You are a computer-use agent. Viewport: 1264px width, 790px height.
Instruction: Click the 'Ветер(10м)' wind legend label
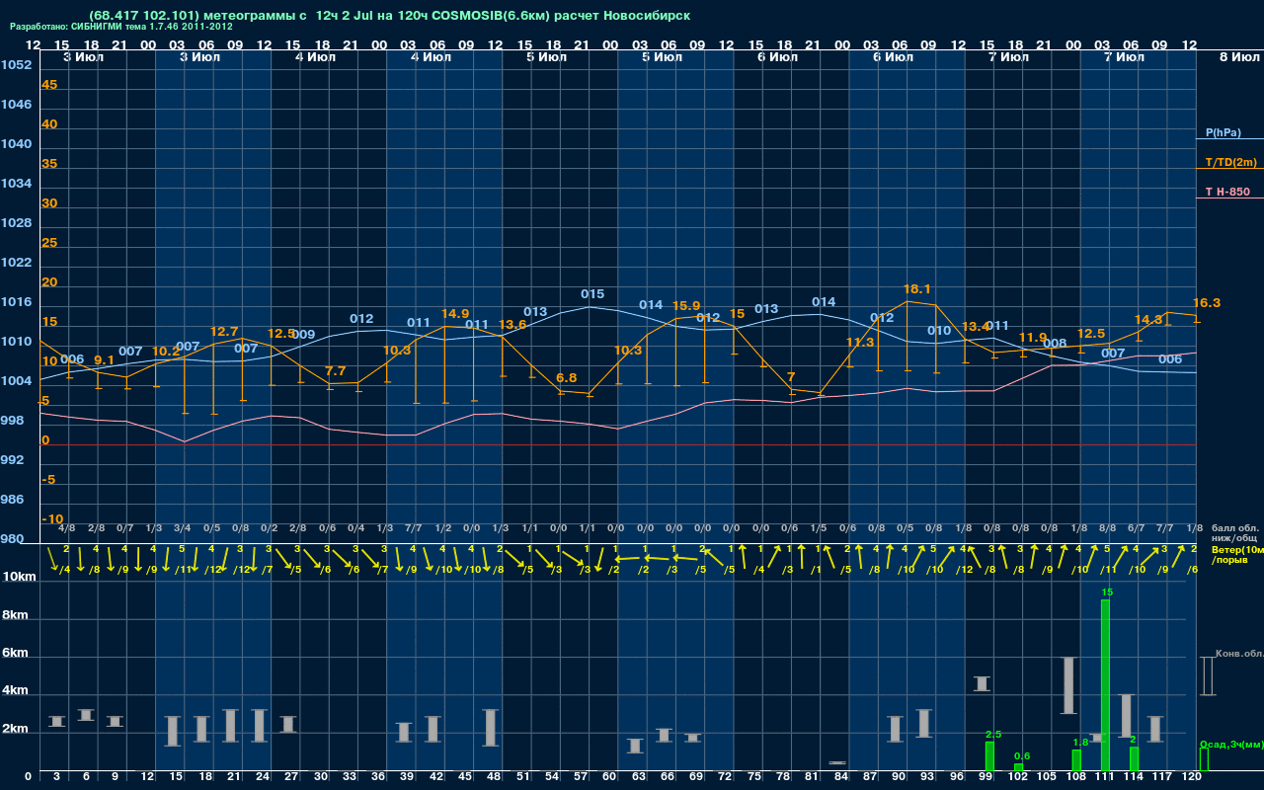[1236, 549]
